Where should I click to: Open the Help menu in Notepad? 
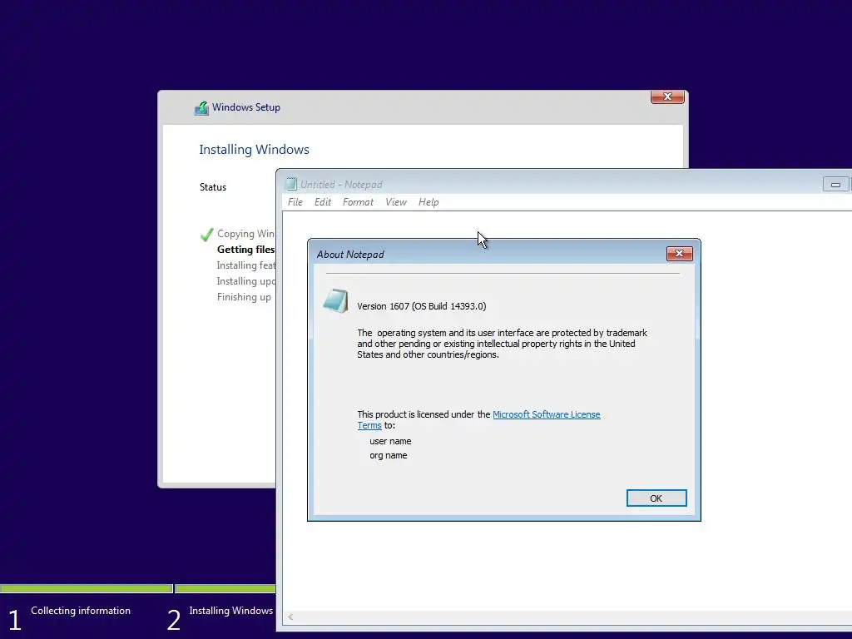tap(428, 202)
